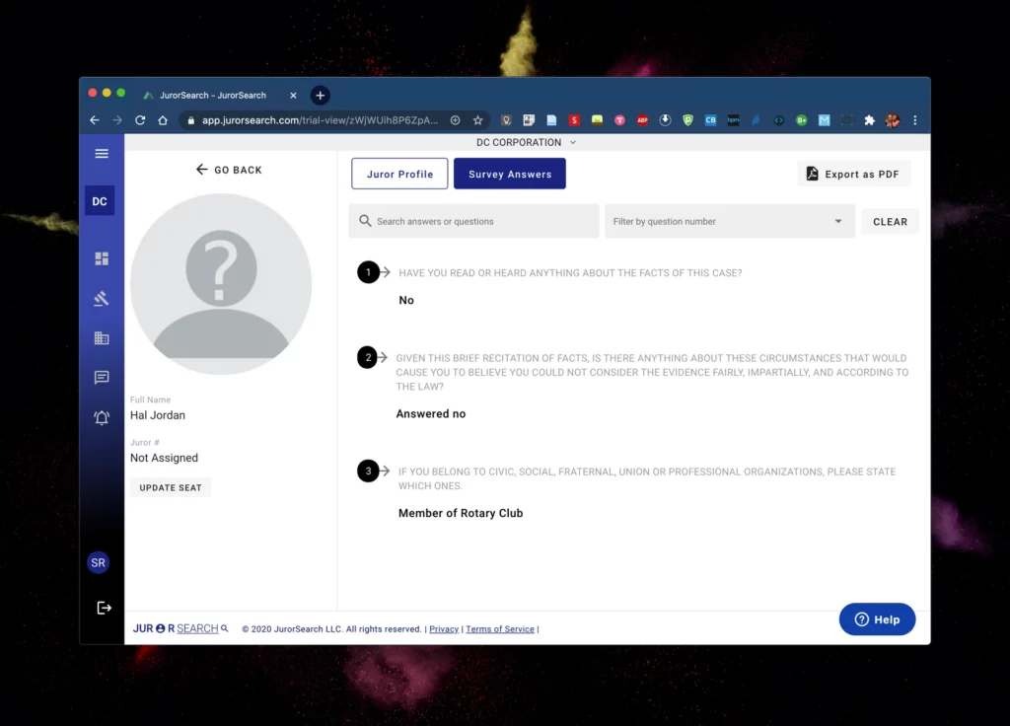
Task: Open a new browser tab
Action: point(321,96)
